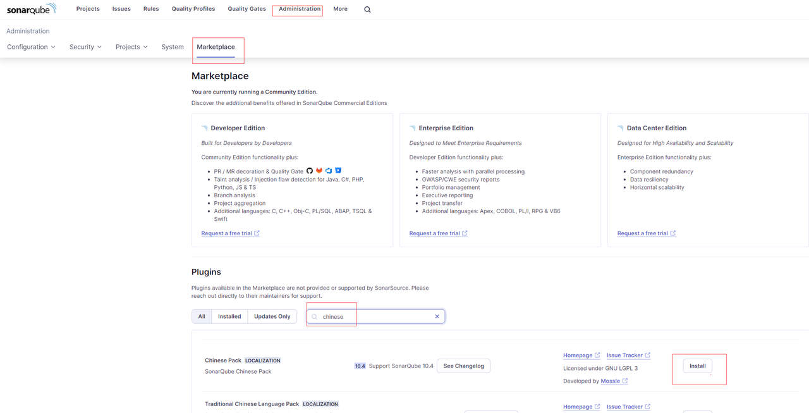Click external icon on Data Center free trial
The height and width of the screenshot is (413, 809).
672,233
